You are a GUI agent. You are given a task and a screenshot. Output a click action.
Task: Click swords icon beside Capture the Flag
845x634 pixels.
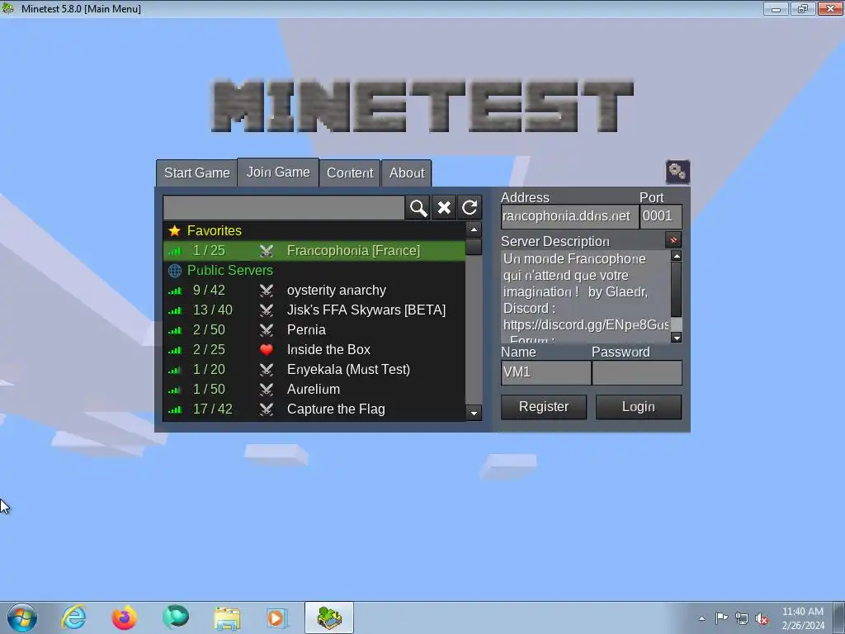(x=267, y=409)
